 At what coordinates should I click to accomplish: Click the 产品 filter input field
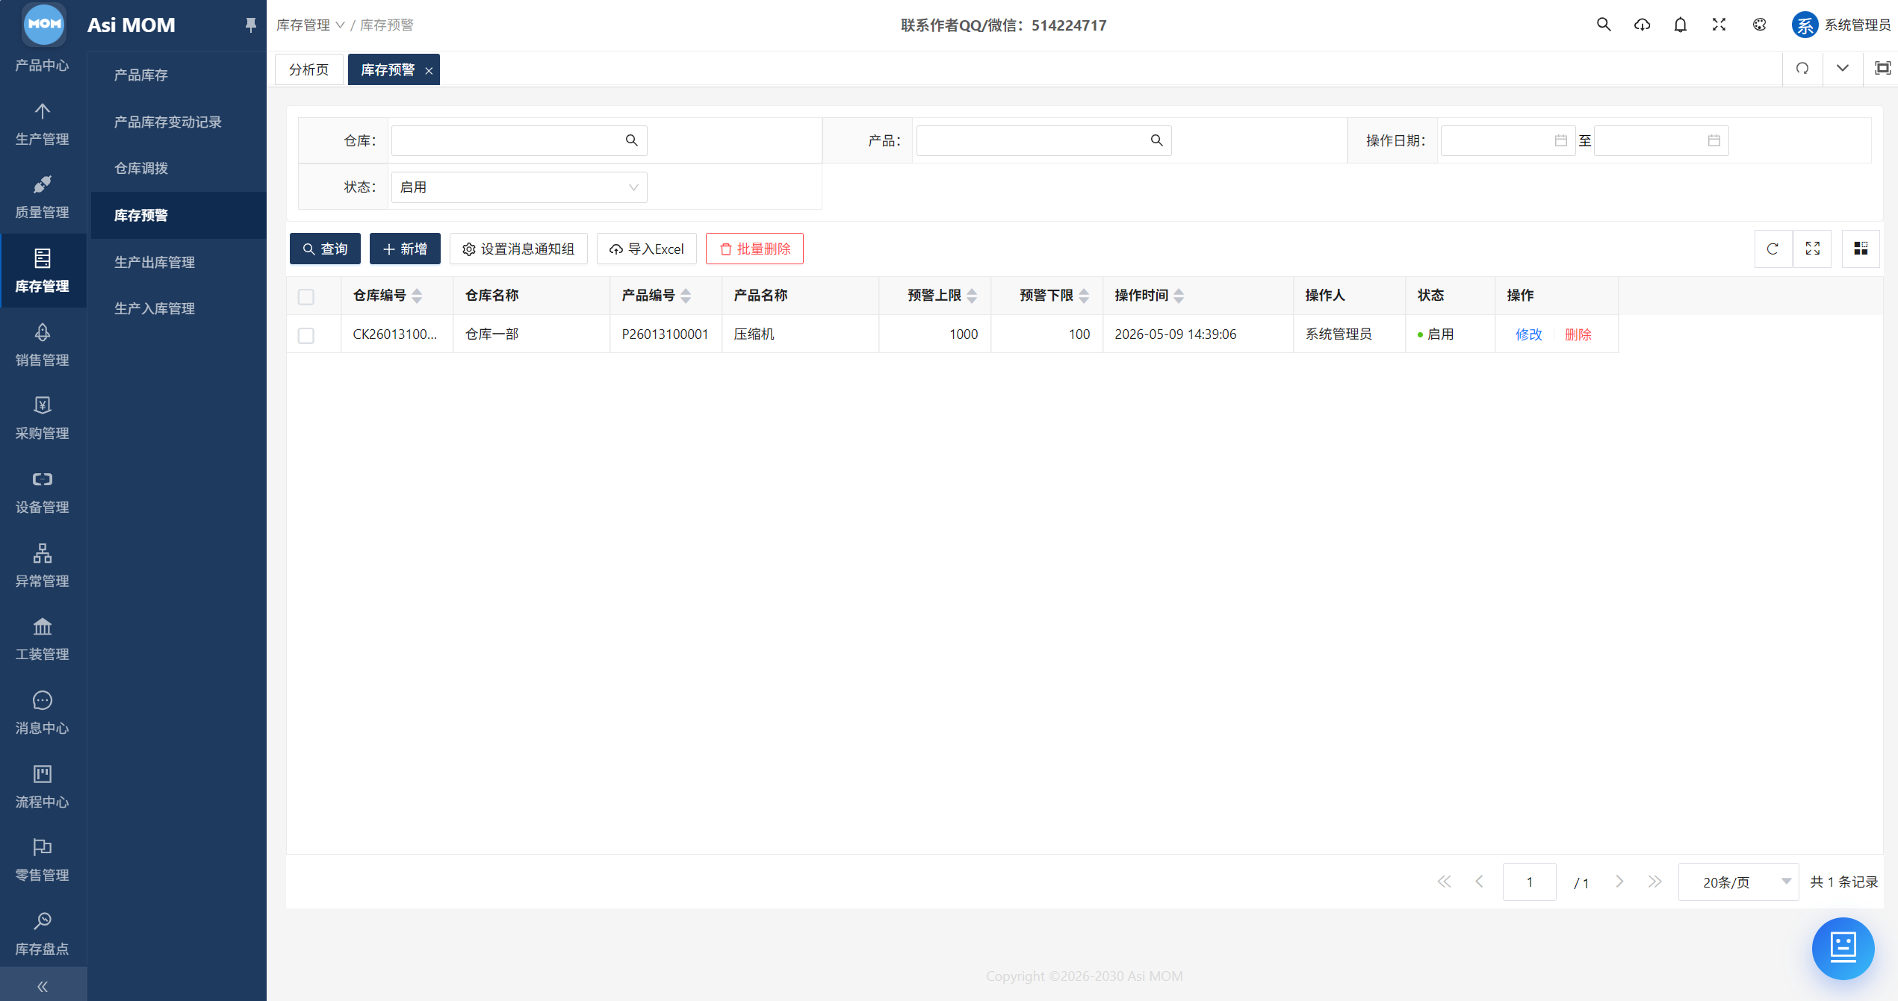(x=1043, y=140)
